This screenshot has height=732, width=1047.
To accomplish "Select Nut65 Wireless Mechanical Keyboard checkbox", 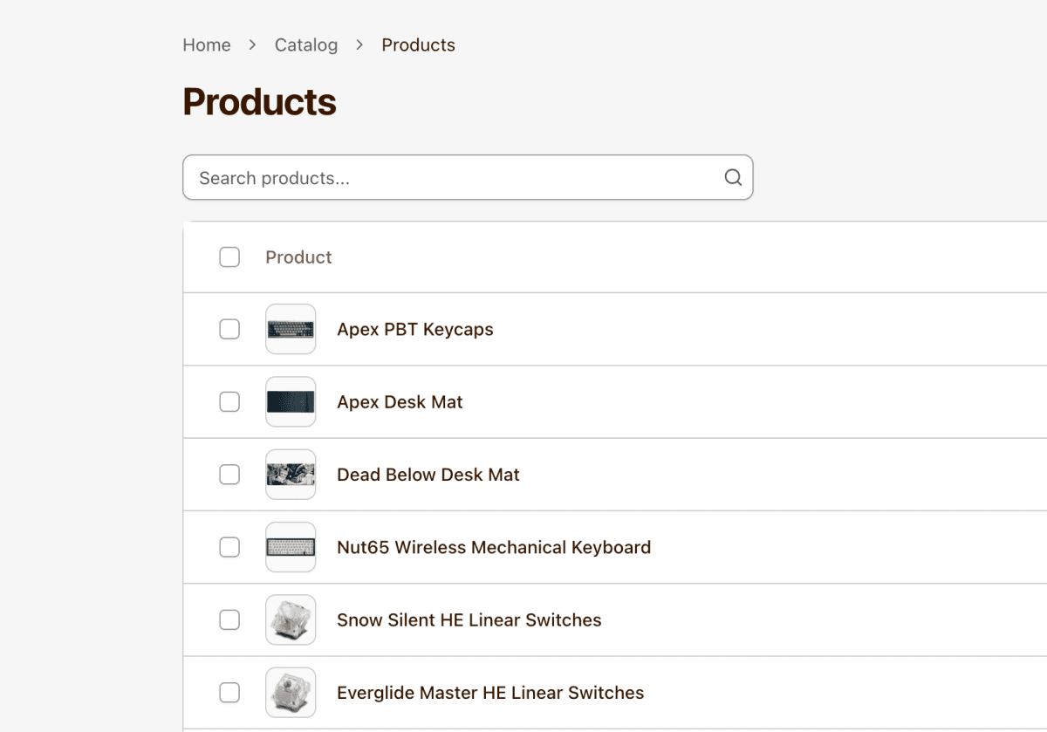I will tap(229, 547).
